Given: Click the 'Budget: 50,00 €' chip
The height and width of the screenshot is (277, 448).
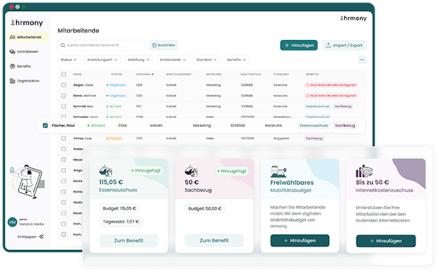Looking at the screenshot, I should tap(205, 209).
